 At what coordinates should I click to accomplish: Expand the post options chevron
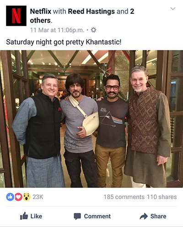173,9
